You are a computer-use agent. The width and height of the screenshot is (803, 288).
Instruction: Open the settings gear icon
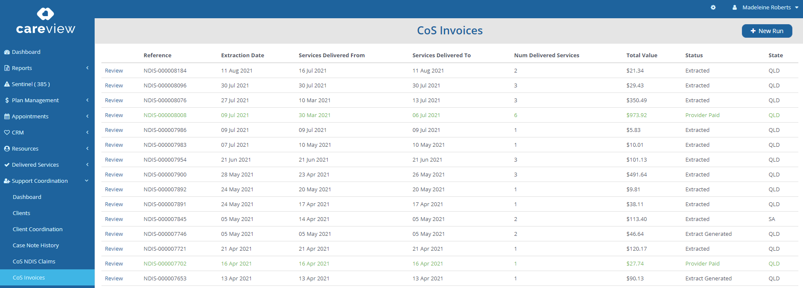[713, 8]
